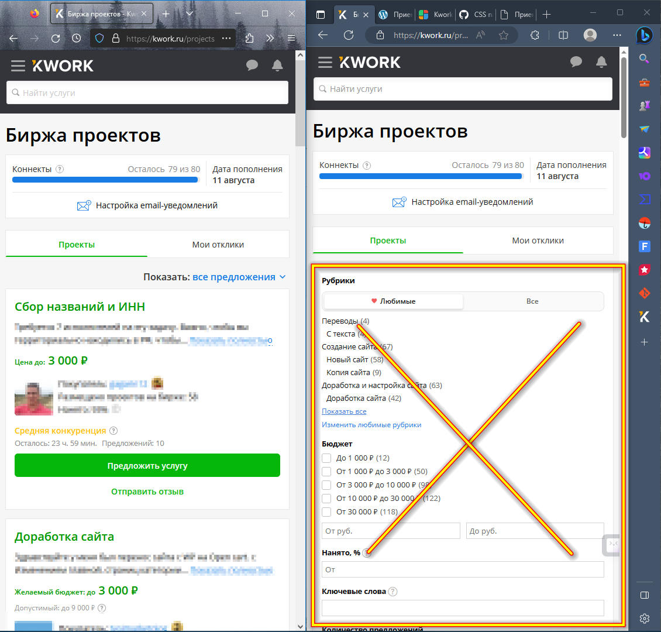Open the history clock icon in Firefox
This screenshot has height=632, width=661.
(x=76, y=39)
